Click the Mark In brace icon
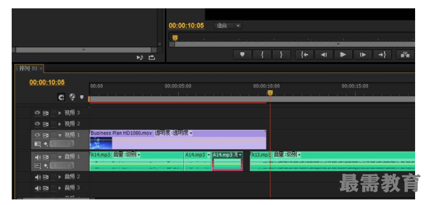424x205 pixels. [262, 55]
